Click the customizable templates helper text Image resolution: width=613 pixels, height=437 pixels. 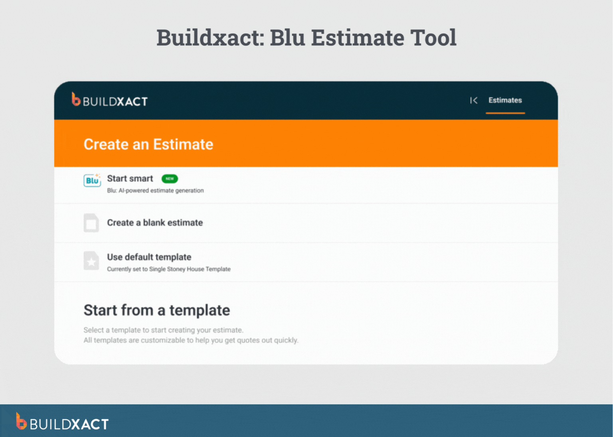coord(191,340)
